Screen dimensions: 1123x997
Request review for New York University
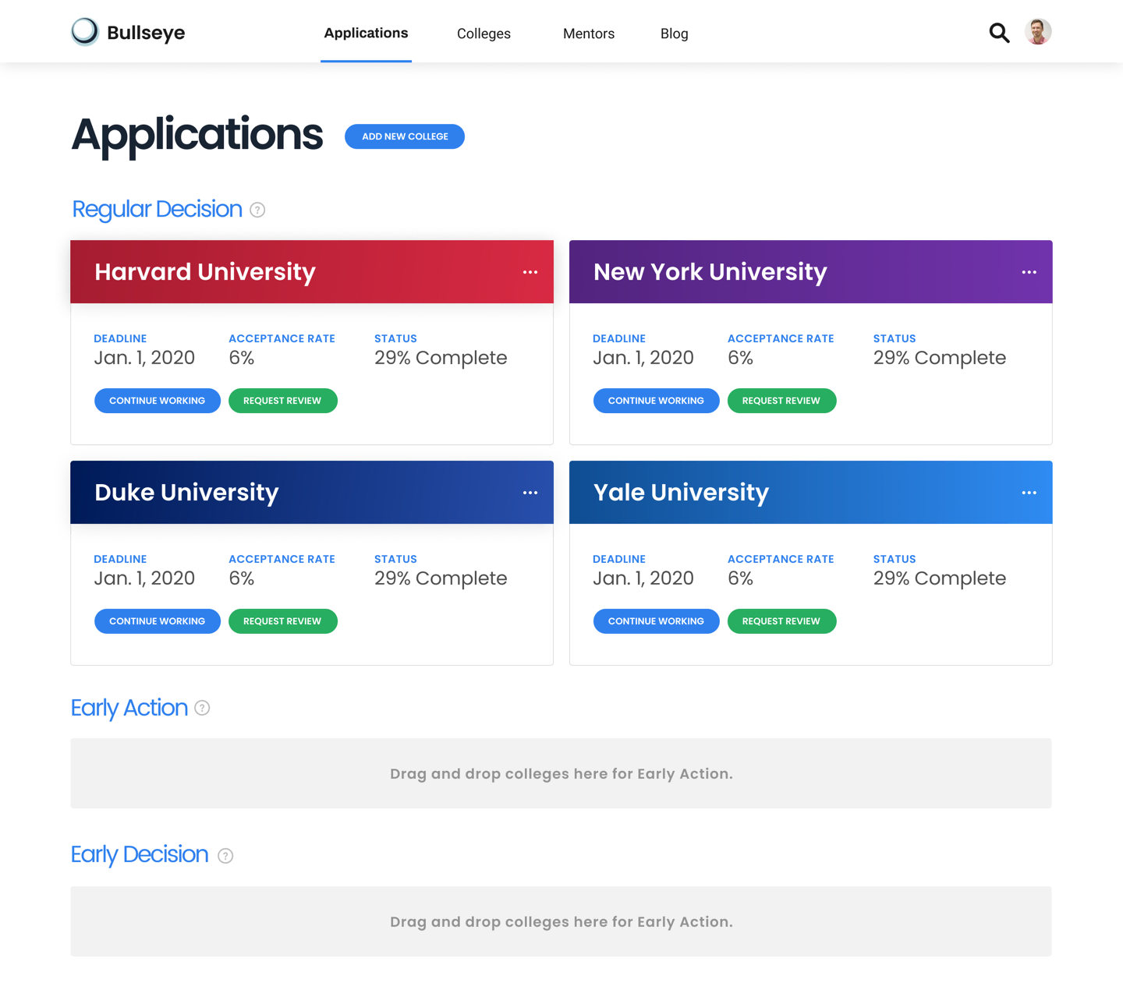(781, 401)
